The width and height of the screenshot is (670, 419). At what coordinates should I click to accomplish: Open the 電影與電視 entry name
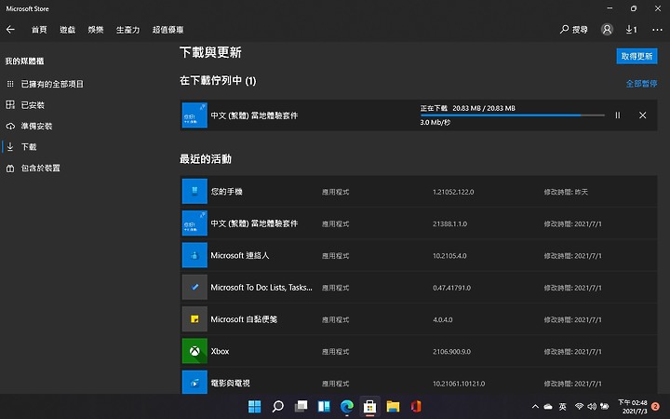pyautogui.click(x=230, y=383)
